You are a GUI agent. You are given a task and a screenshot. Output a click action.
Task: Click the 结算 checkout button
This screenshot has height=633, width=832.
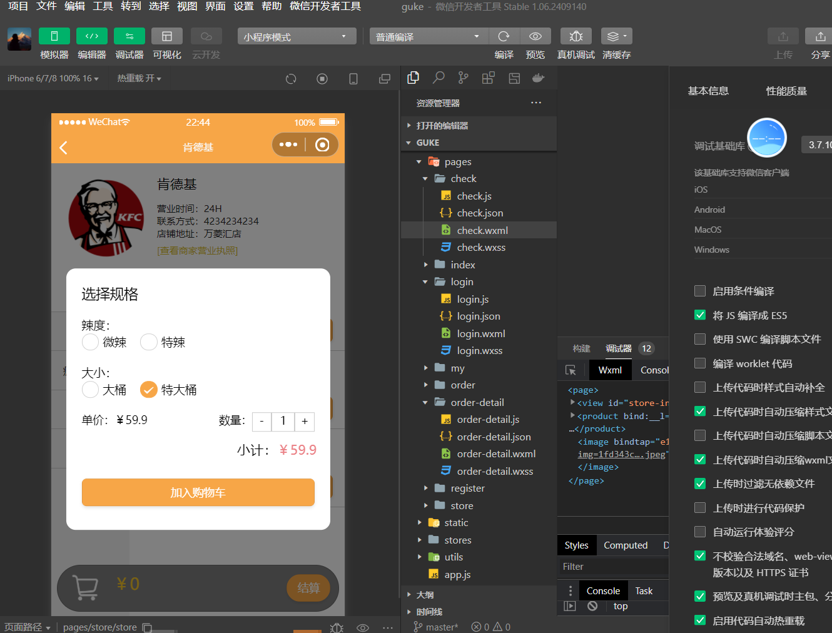(308, 588)
